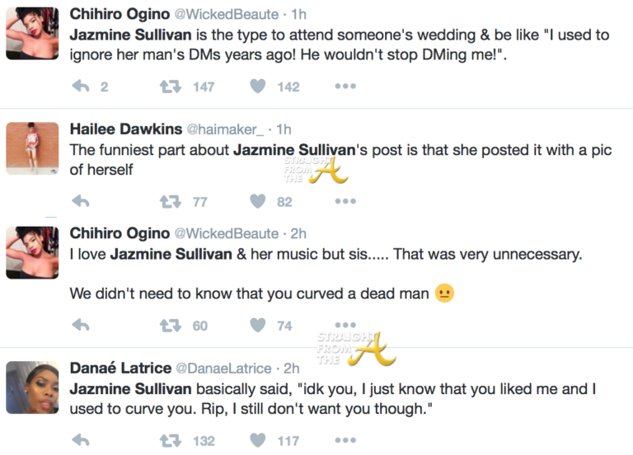This screenshot has height=455, width=633.
Task: Click Danaé Latrice's profile picture
Action: [x=32, y=387]
